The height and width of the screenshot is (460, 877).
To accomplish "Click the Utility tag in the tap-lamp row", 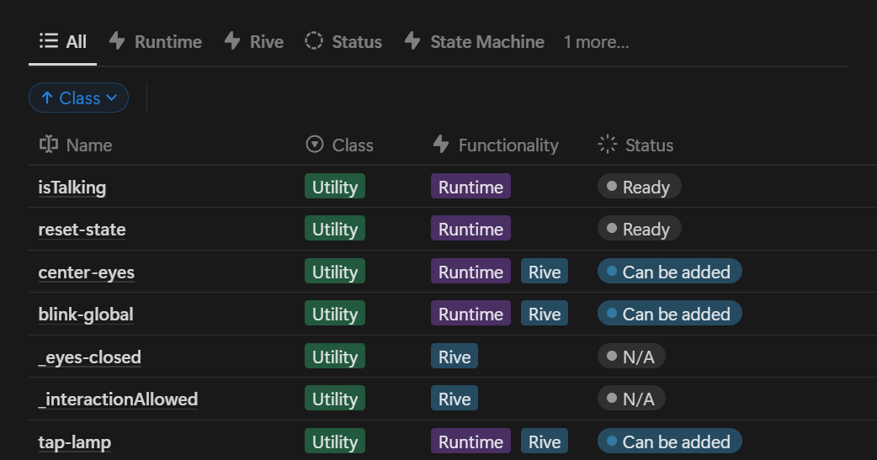I will [x=335, y=441].
